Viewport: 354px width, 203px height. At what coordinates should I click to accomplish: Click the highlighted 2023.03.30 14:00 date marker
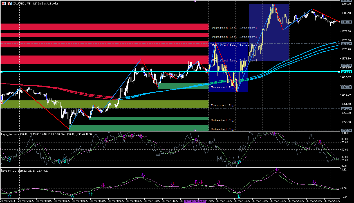(x=195, y=201)
